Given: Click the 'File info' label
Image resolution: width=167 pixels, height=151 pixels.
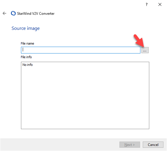Looking at the screenshot, I should 26,57.
